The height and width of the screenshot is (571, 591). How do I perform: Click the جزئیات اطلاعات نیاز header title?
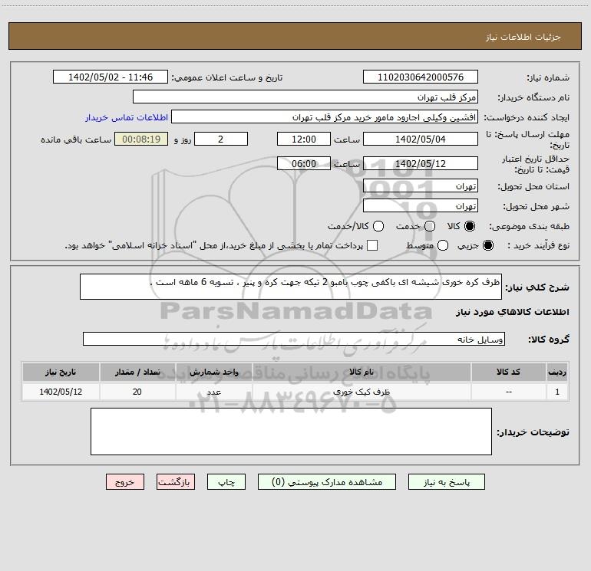point(523,37)
